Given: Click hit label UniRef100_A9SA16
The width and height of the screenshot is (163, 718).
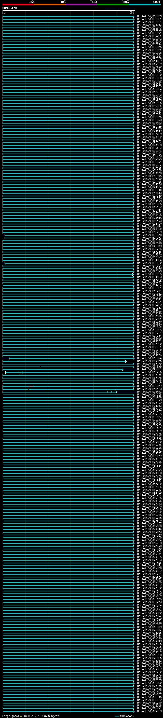Looking at the screenshot, I should tap(149, 339).
